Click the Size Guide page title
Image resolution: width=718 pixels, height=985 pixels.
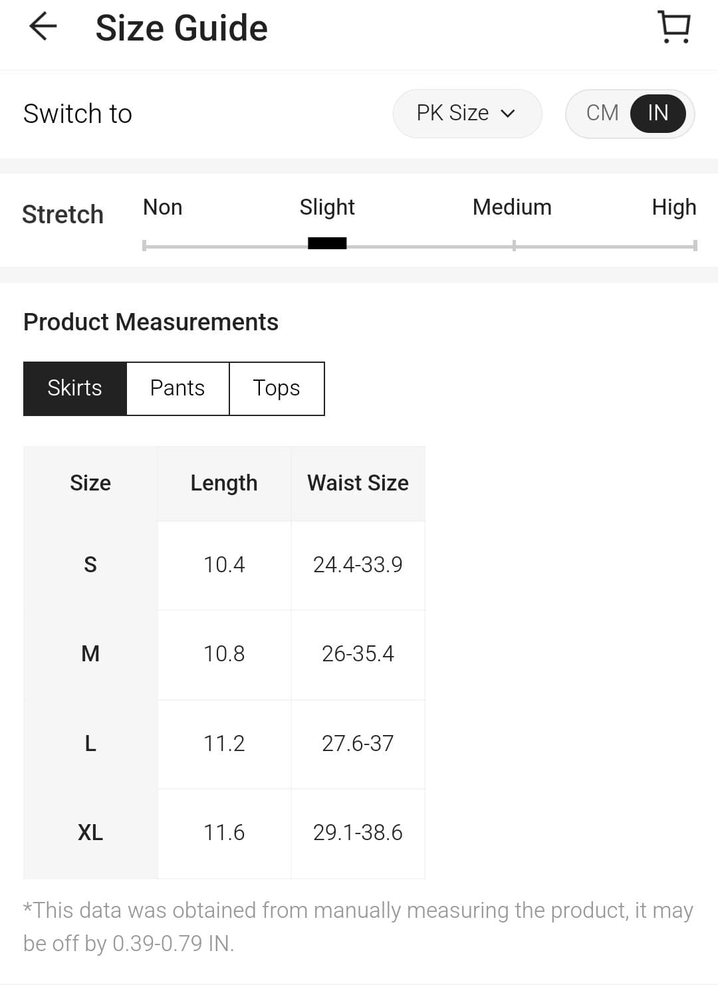(181, 28)
